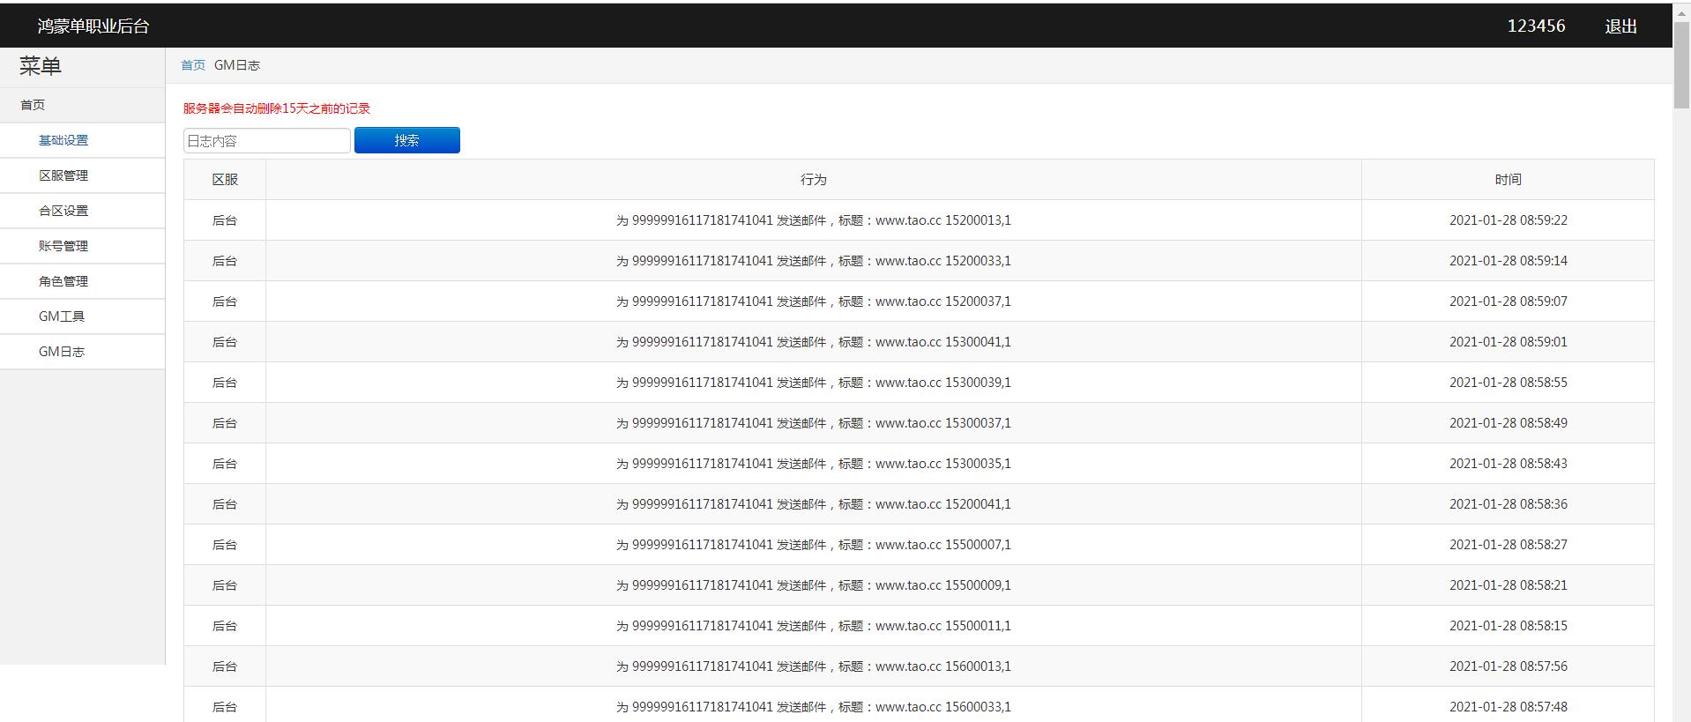Open GM日志 in the sidebar
This screenshot has height=722, width=1691.
62,352
